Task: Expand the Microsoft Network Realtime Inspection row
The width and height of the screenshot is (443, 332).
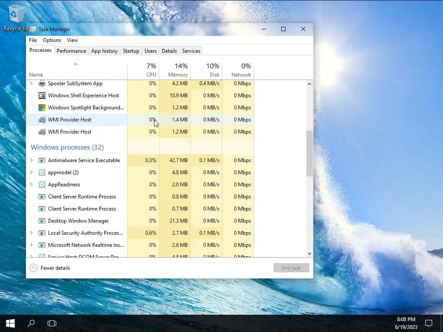Action: [x=31, y=245]
